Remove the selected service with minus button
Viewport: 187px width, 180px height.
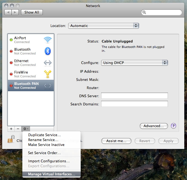point(18,129)
